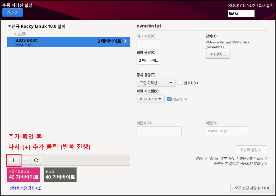
Task: Toggle the 암호화(E) encryption checkbox
Action: [181, 83]
